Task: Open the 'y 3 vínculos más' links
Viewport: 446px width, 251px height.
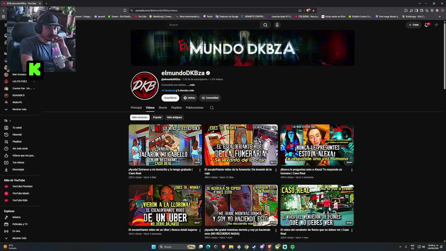Action: click(185, 91)
